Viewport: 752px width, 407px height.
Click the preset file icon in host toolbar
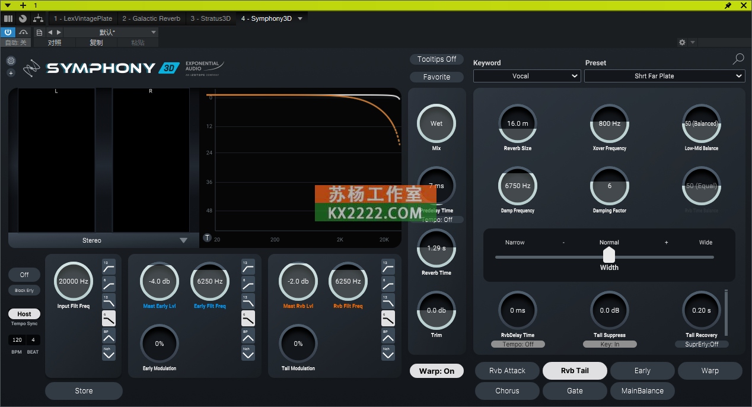pyautogui.click(x=40, y=32)
